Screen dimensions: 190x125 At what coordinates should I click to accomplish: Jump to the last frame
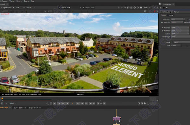click(91, 103)
